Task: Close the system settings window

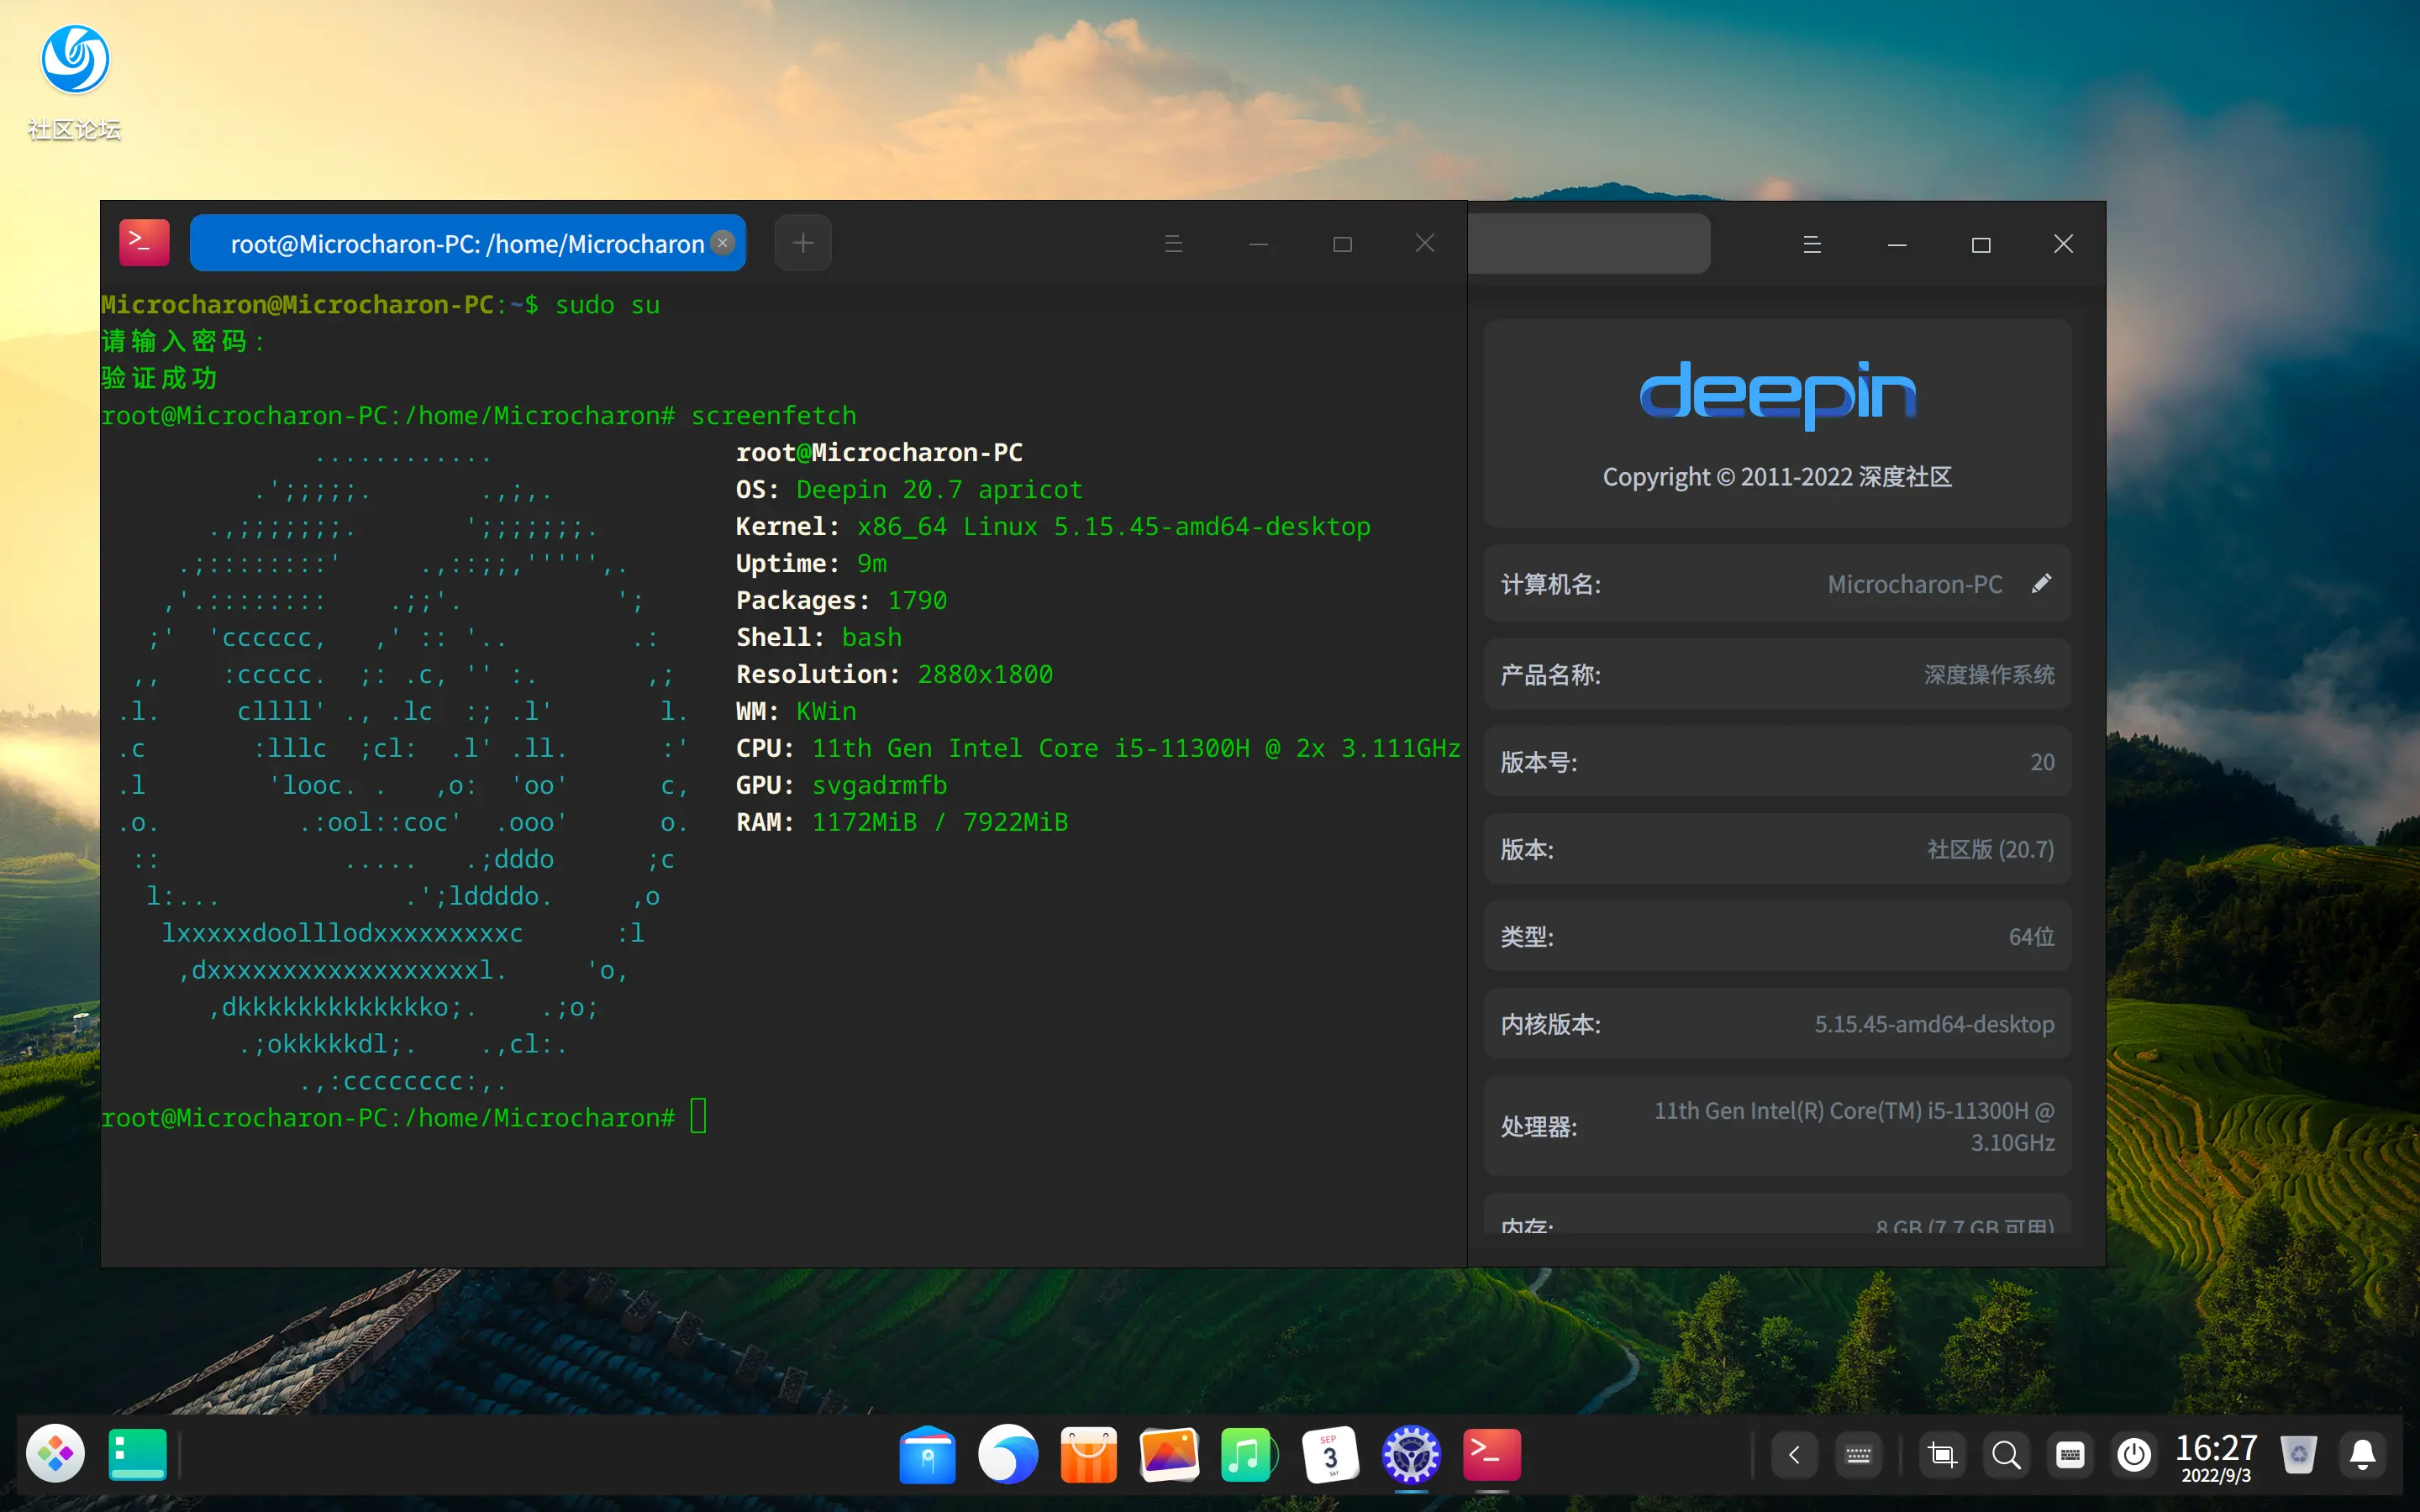Action: (x=2063, y=244)
